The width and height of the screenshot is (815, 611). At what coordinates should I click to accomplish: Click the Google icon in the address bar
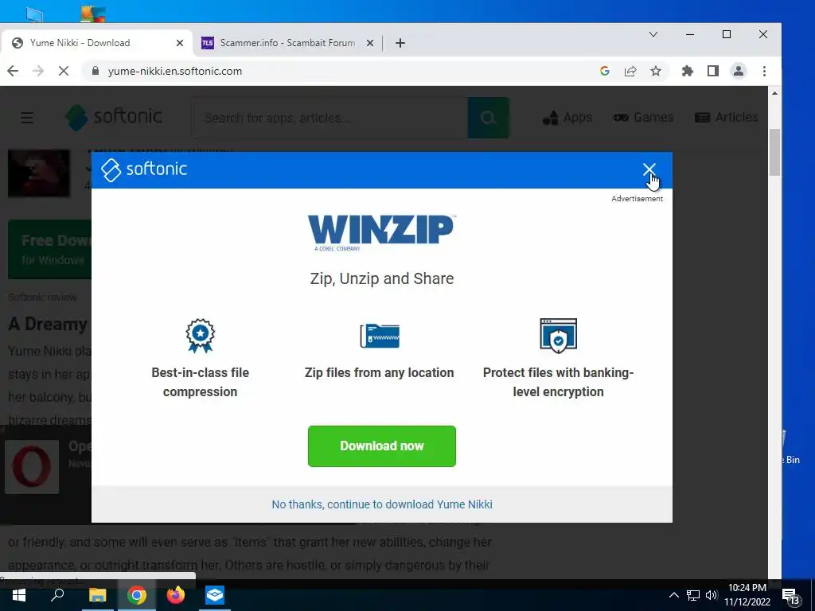tap(605, 71)
